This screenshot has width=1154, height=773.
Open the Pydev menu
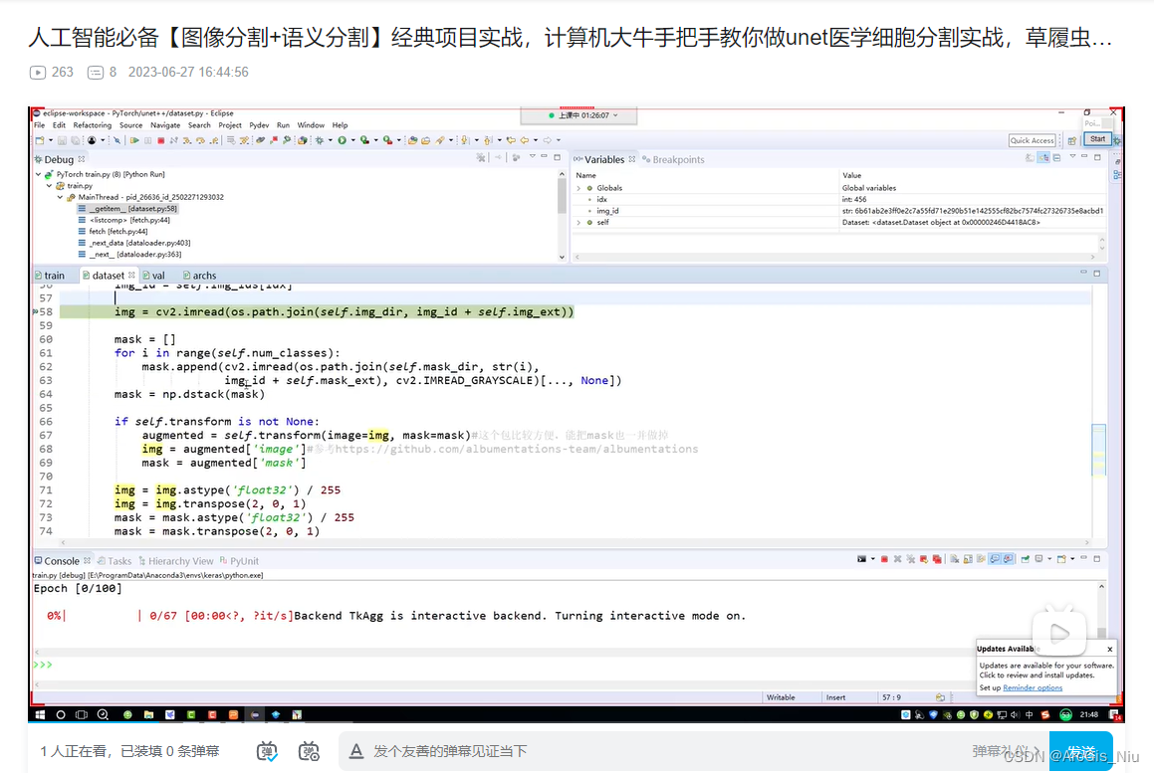[x=259, y=125]
